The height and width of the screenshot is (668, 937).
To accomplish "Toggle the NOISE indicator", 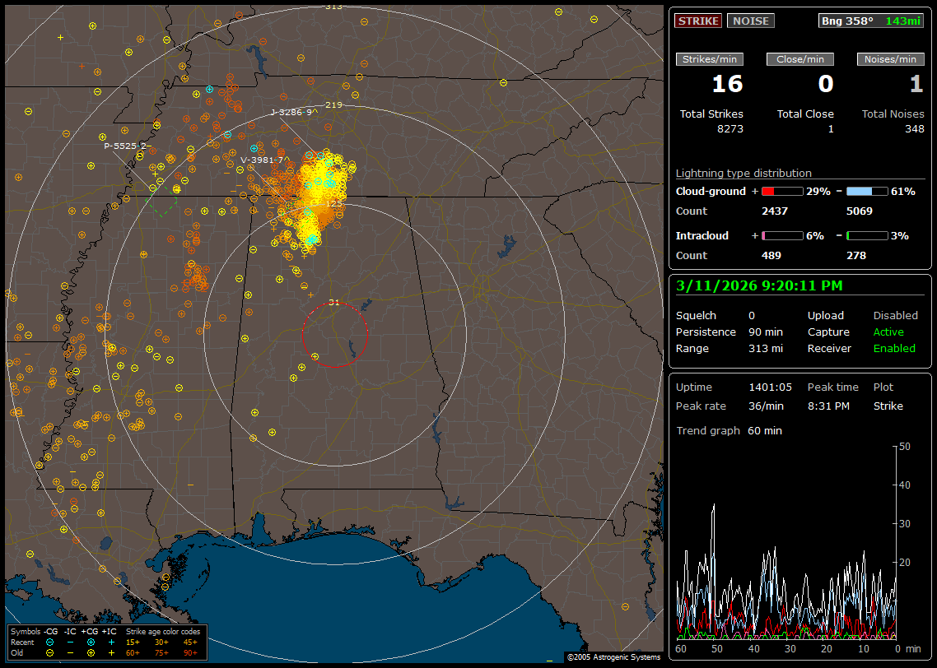I will 750,21.
